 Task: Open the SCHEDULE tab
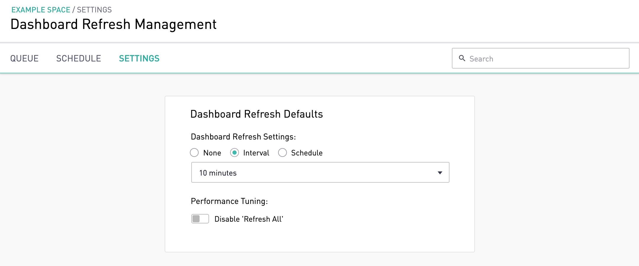coord(78,59)
